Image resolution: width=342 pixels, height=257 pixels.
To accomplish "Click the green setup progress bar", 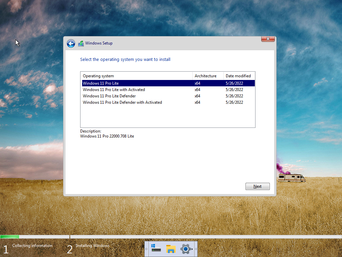I will (x=10, y=237).
